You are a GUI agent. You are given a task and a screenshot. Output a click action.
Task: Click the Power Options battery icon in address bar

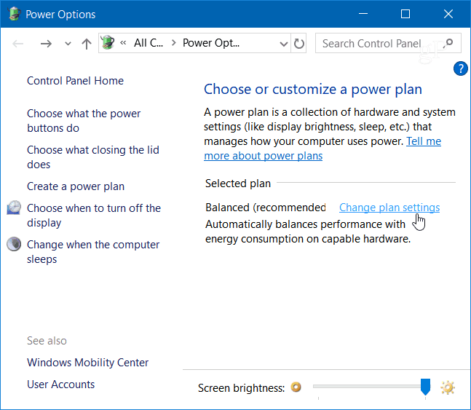pyautogui.click(x=108, y=42)
